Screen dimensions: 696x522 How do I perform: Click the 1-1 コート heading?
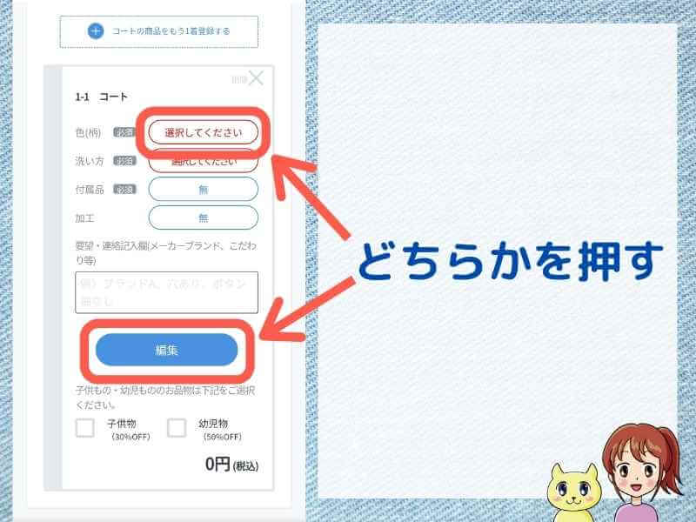101,97
